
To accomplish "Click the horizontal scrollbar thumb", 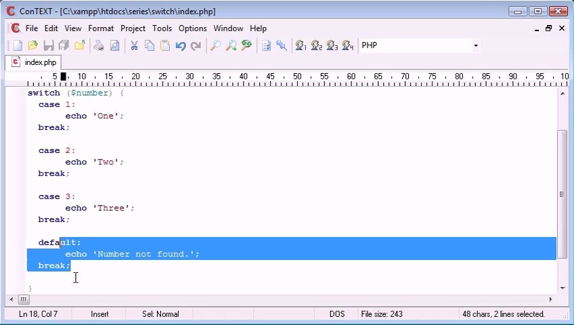I will [24, 300].
